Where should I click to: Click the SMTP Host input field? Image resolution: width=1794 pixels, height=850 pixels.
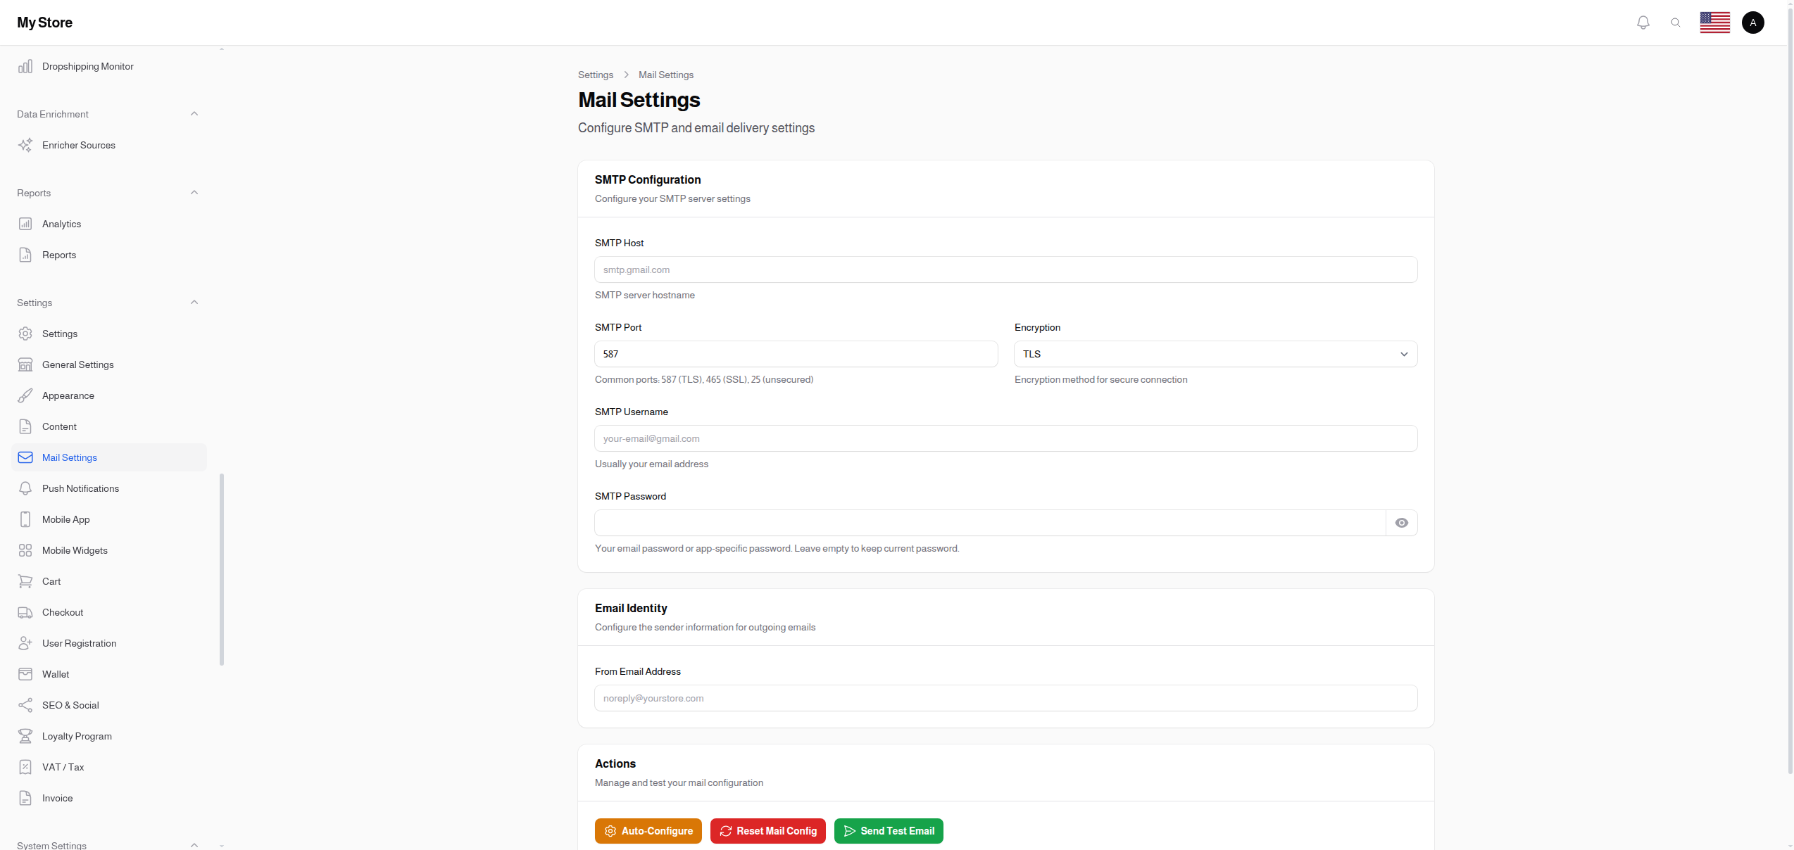1005,269
